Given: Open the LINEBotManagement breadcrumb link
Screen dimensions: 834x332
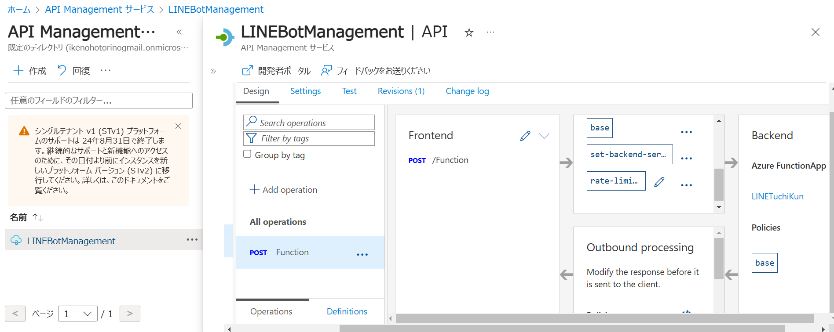Looking at the screenshot, I should [x=216, y=9].
